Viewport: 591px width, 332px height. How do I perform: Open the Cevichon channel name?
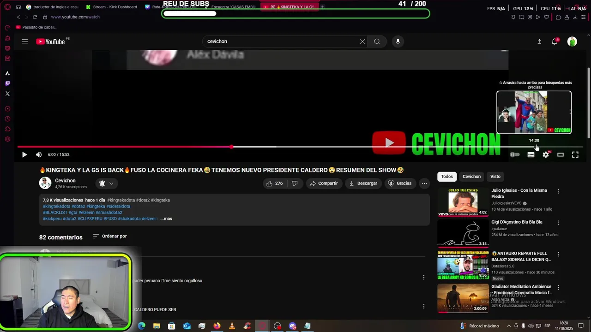click(65, 181)
